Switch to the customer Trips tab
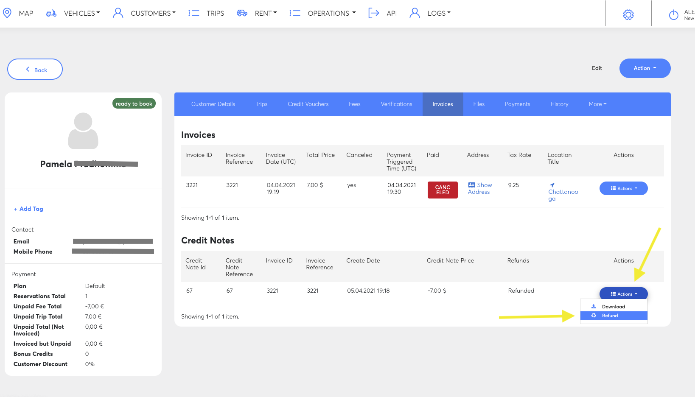Viewport: 695px width, 397px height. click(261, 104)
